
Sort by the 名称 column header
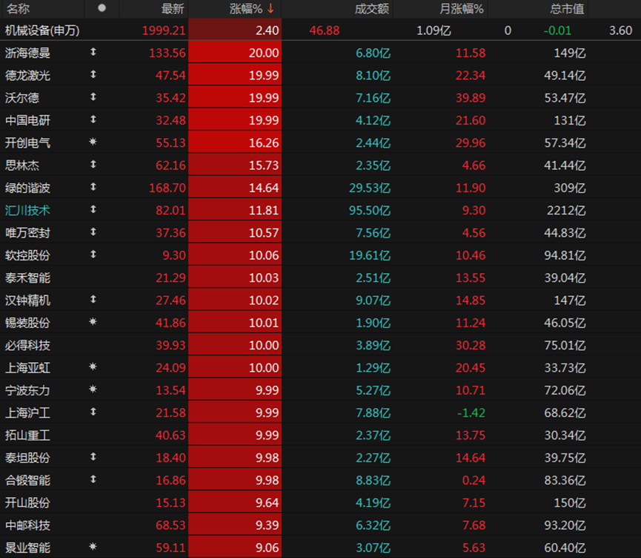point(18,9)
